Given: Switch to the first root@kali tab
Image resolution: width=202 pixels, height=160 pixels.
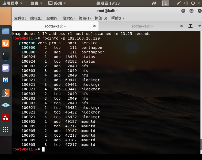Looking at the screenshot, I should point(55,26).
